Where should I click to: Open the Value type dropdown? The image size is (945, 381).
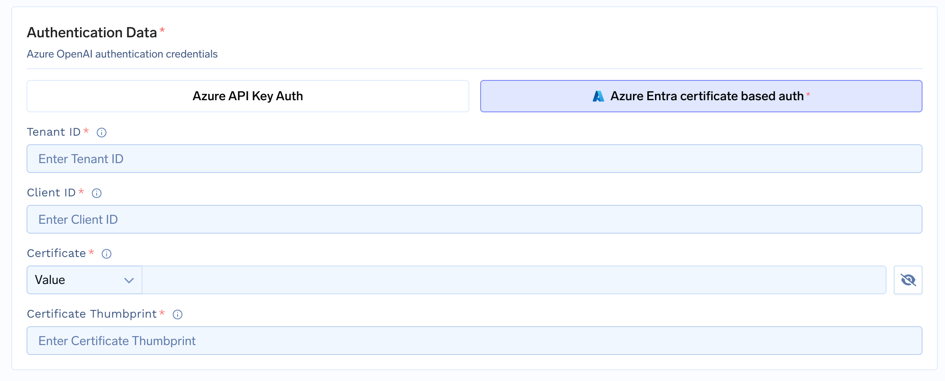[x=84, y=280]
